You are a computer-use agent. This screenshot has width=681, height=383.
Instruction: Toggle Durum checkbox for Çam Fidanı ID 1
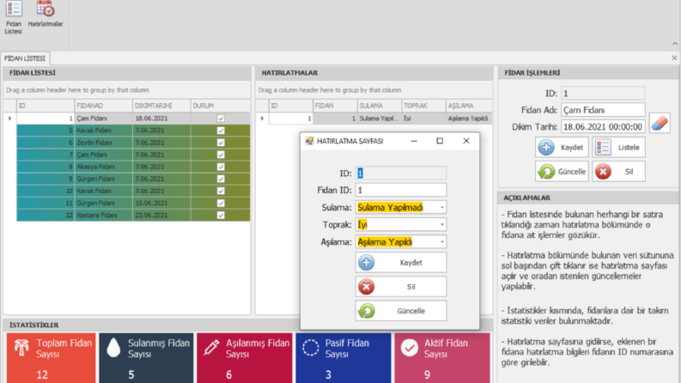click(221, 119)
